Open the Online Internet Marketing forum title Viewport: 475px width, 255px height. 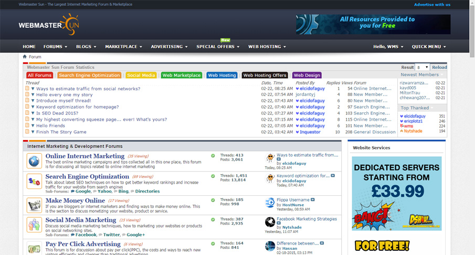[85, 156]
